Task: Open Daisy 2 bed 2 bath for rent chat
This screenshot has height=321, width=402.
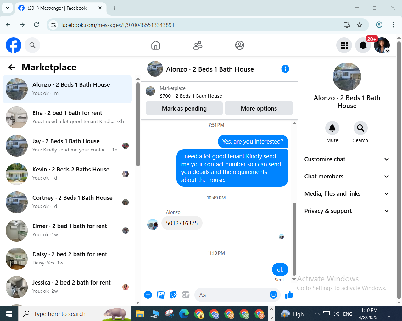Action: tap(67, 259)
